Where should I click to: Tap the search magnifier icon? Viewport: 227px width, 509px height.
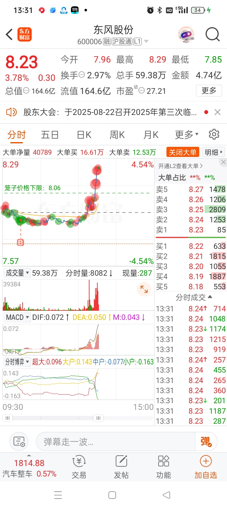[x=212, y=34]
